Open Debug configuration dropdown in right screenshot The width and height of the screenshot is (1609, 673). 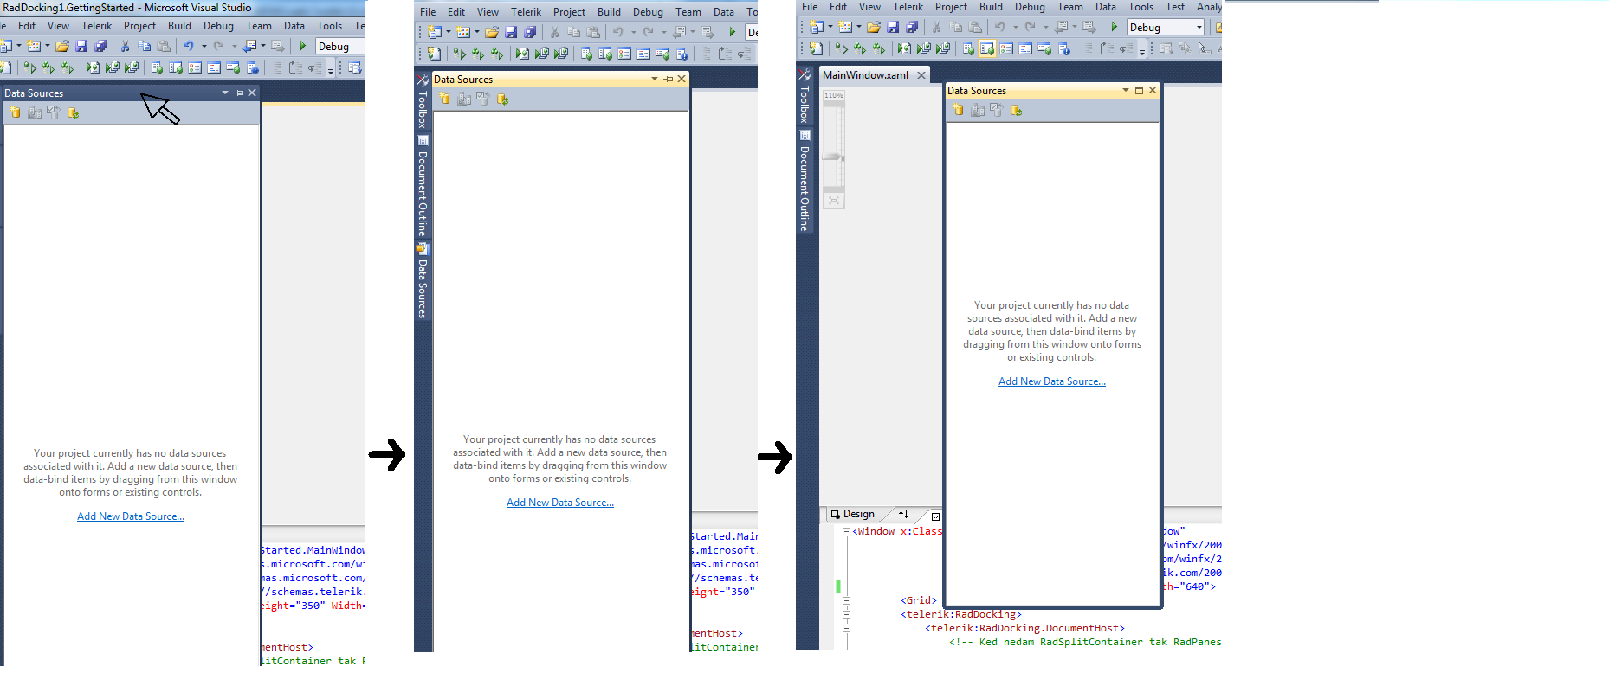(1199, 28)
